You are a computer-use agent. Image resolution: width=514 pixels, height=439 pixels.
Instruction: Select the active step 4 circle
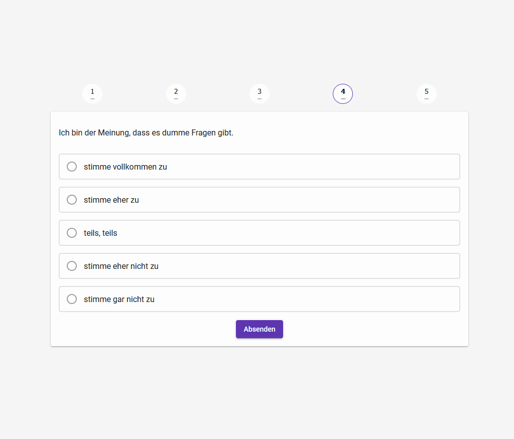343,93
